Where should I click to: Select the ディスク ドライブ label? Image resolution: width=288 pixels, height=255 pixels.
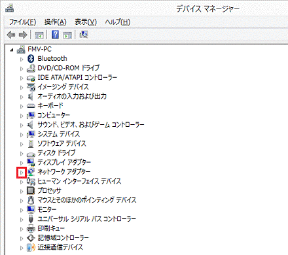coord(56,153)
